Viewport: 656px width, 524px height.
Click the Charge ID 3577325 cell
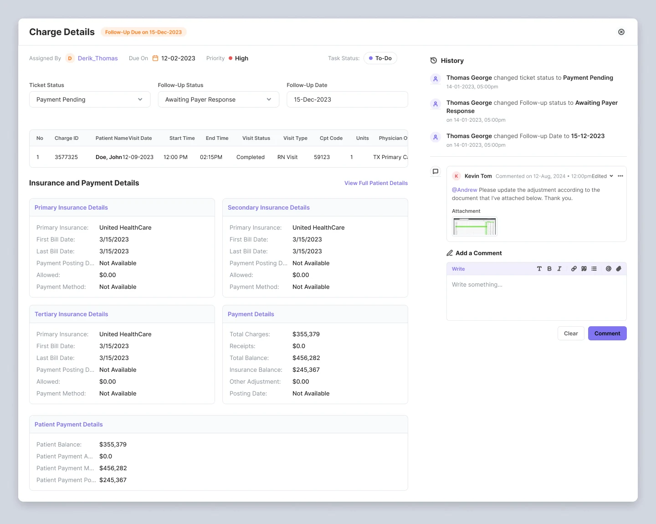click(66, 157)
